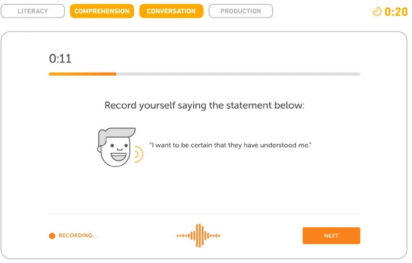Click the Next button
Screen dimensions: 412x263
click(x=332, y=235)
